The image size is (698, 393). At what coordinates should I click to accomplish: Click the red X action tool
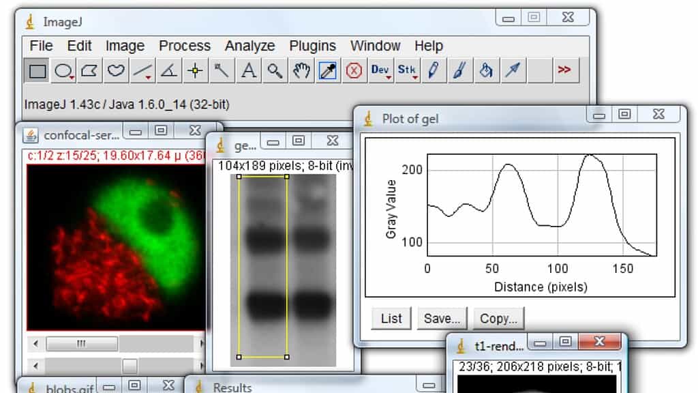point(354,71)
